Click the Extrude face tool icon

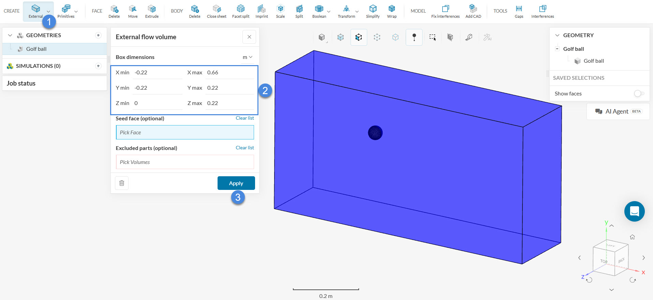pos(152,11)
